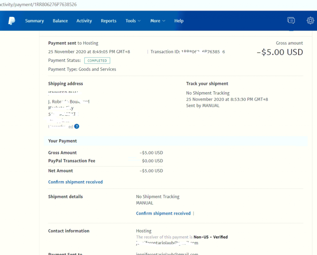Click the browser URL address text
This screenshot has height=255, width=317.
coord(38,4)
